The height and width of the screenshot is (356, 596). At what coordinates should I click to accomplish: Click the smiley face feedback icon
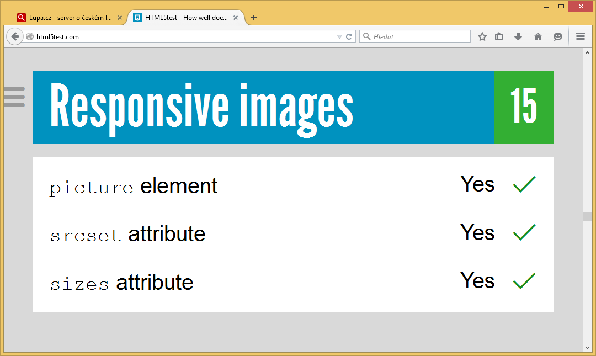pyautogui.click(x=558, y=36)
